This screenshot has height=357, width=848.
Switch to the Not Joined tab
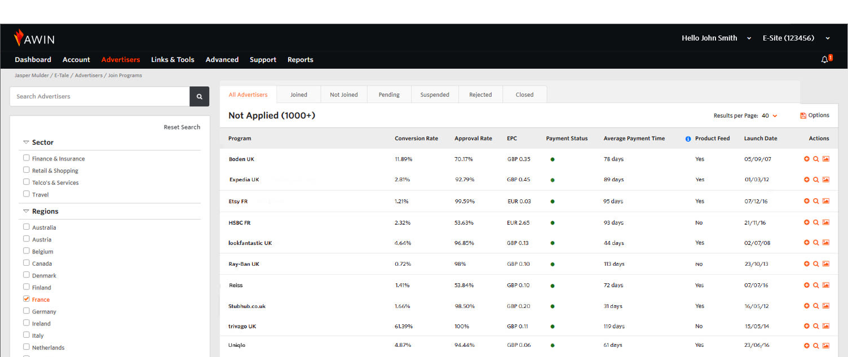point(344,95)
